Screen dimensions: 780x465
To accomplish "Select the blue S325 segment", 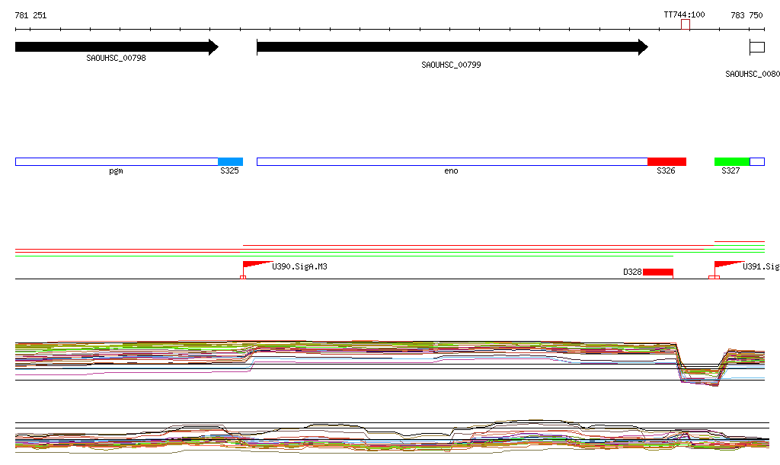I will point(230,161).
